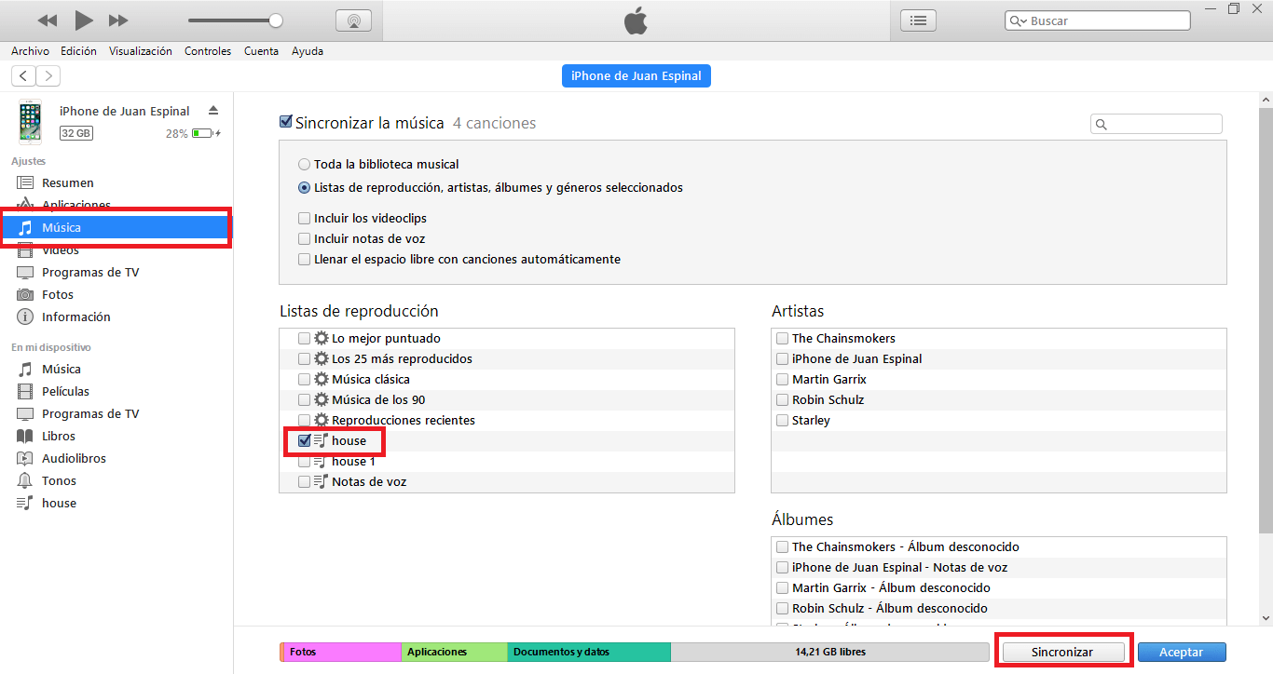This screenshot has height=674, width=1273.
Task: Open the Edición menu
Action: [x=79, y=51]
